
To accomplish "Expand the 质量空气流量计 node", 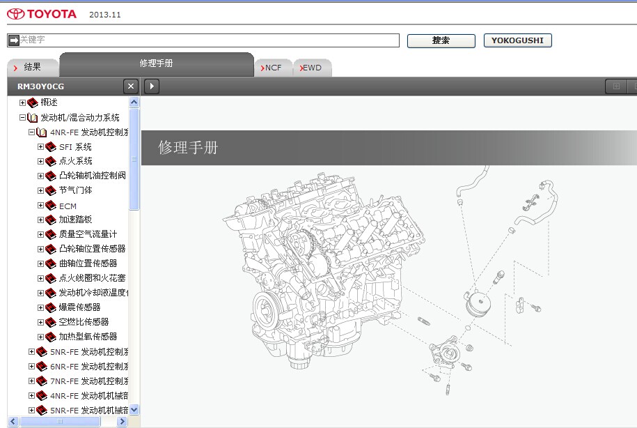I will tap(40, 235).
